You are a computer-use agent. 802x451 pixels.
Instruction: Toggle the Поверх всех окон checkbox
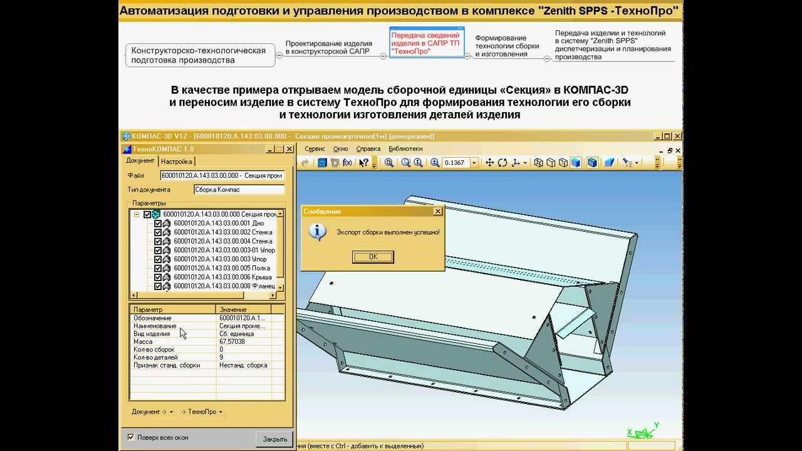(131, 437)
